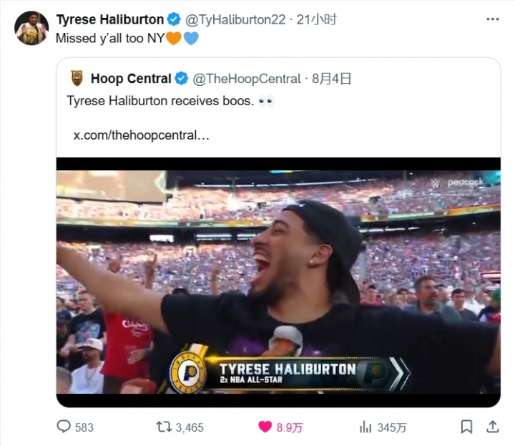
Task: Click verified badge next to Hoop Central
Action: 182,78
